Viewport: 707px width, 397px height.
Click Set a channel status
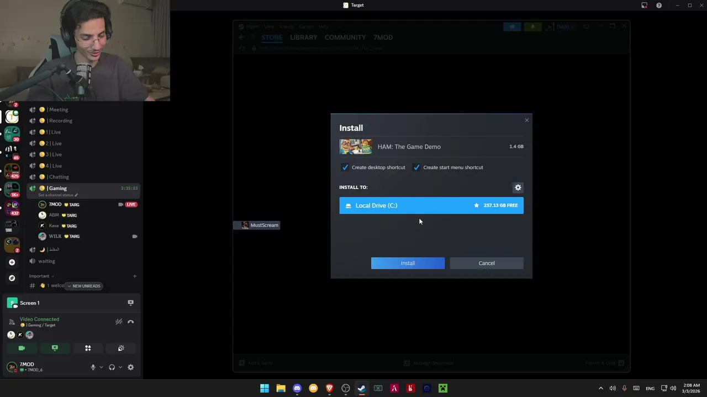point(58,195)
